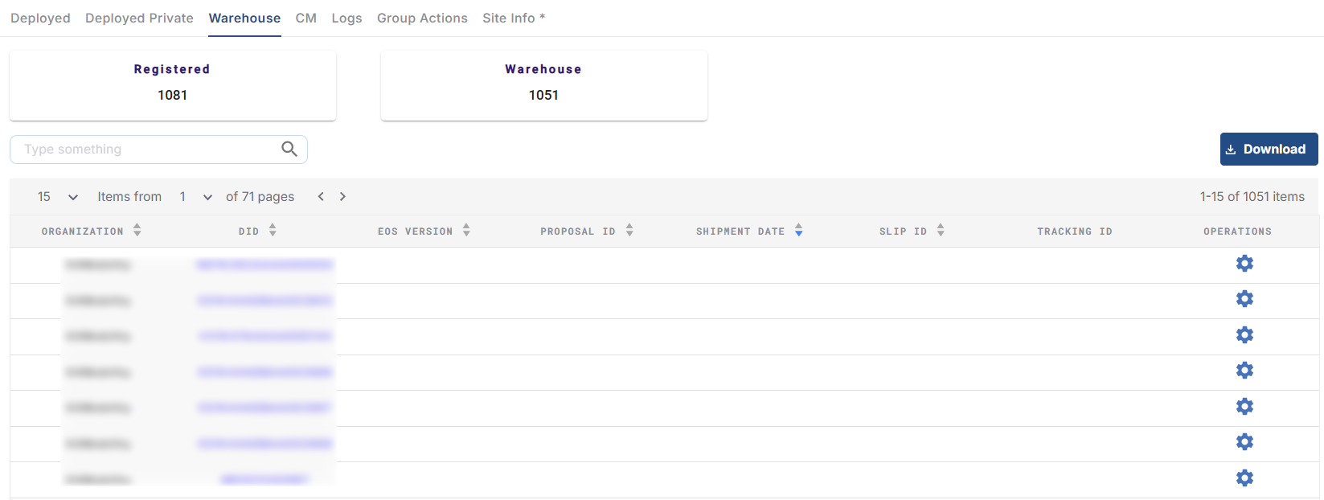
Task: Go to previous page arrow
Action: [x=321, y=197]
